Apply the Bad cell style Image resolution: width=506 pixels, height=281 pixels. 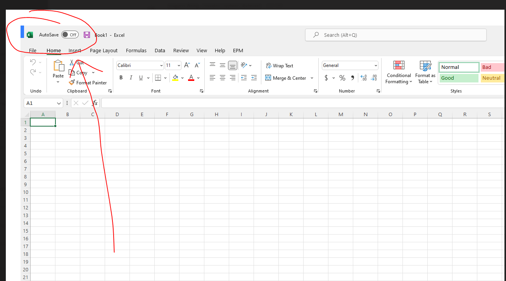point(493,67)
